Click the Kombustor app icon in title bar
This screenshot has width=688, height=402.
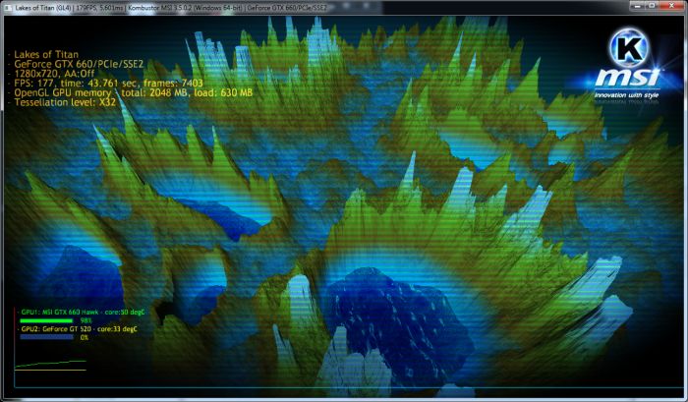pyautogui.click(x=8, y=8)
